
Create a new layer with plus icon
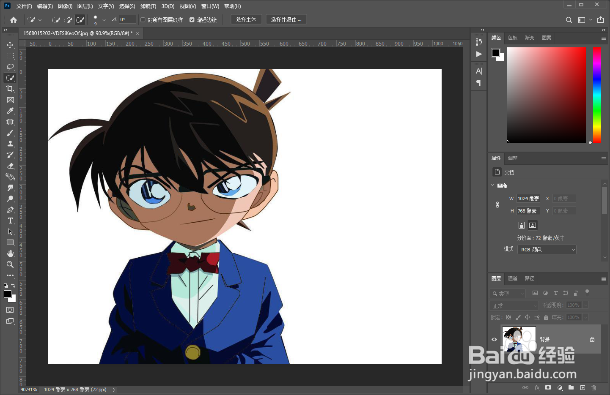583,387
